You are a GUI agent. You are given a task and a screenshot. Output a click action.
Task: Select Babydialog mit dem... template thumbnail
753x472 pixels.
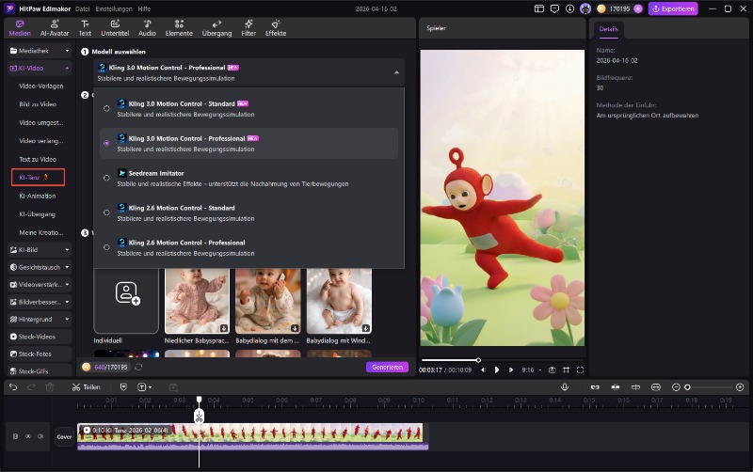[268, 301]
